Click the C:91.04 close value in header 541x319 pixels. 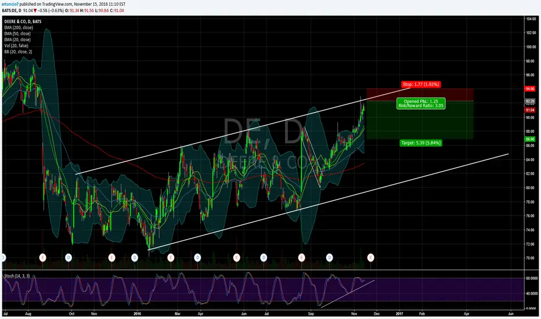(x=118, y=10)
